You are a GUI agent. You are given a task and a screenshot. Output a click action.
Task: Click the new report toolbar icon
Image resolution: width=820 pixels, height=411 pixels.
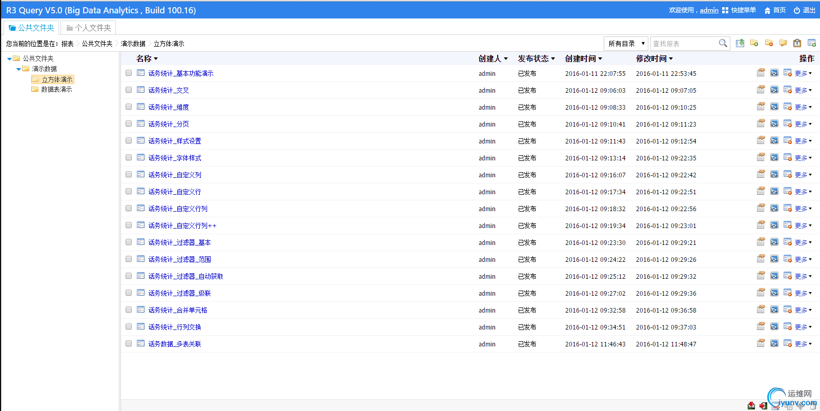(x=812, y=43)
